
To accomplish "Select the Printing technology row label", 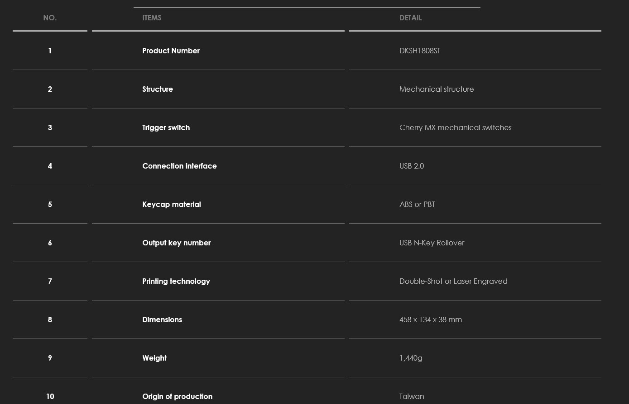I will pos(176,281).
